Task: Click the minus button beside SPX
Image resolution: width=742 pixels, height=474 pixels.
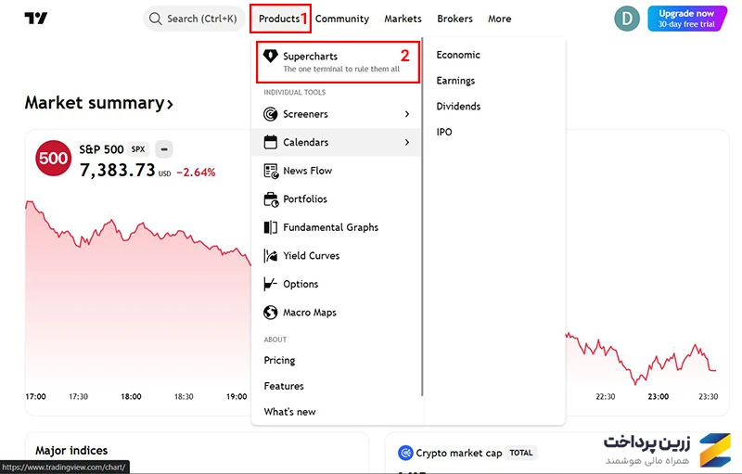Action: [x=164, y=149]
